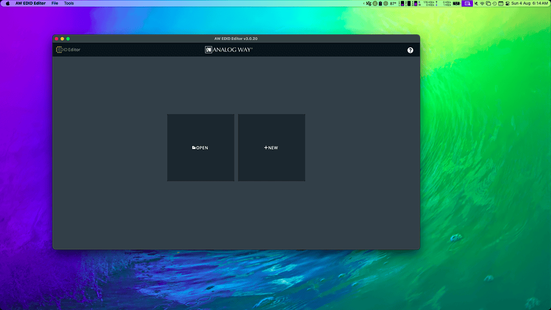This screenshot has width=551, height=310.
Task: Open the AW EDID Editor app menu
Action: 31,3
